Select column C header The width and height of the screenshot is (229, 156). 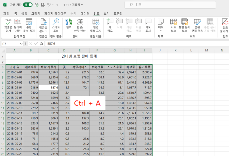point(48,50)
